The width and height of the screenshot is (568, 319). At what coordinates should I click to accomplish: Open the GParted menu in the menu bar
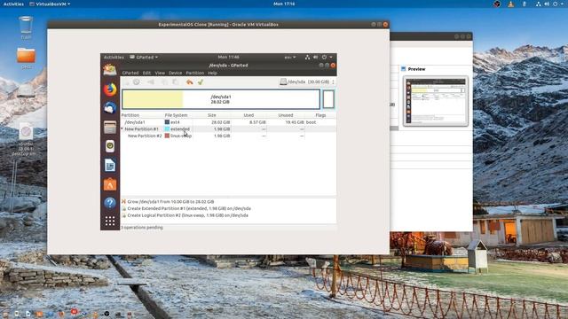pos(130,73)
